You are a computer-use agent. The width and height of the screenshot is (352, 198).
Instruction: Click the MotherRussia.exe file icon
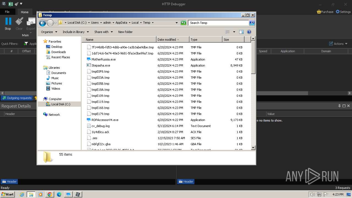tap(89, 59)
